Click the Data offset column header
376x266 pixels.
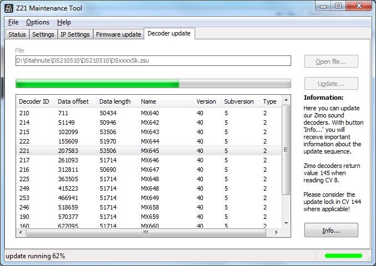[74, 101]
